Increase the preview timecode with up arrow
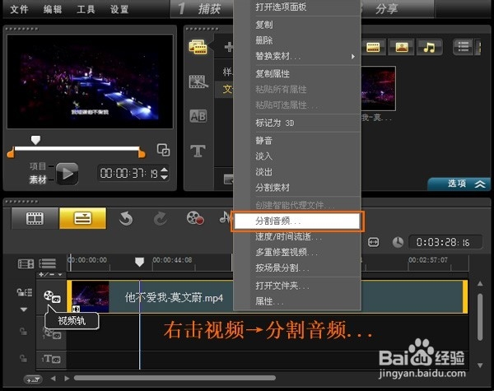 click(164, 170)
